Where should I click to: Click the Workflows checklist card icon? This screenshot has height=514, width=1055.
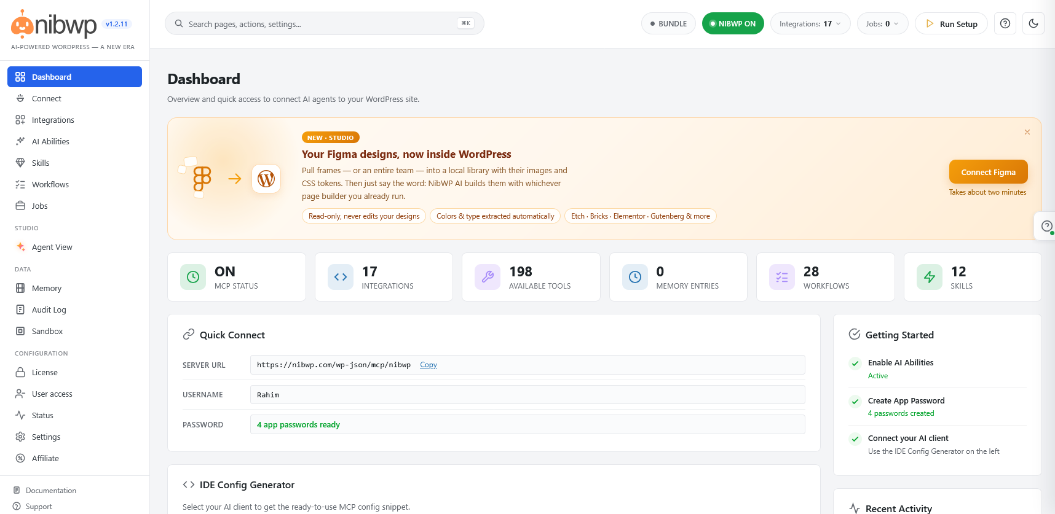(x=782, y=277)
